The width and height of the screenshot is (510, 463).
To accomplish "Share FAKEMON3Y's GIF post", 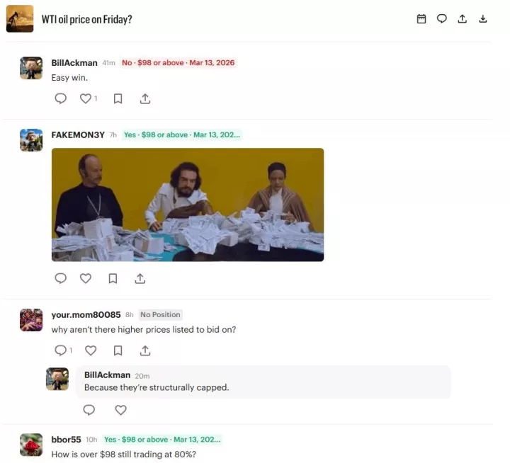I will coord(140,278).
